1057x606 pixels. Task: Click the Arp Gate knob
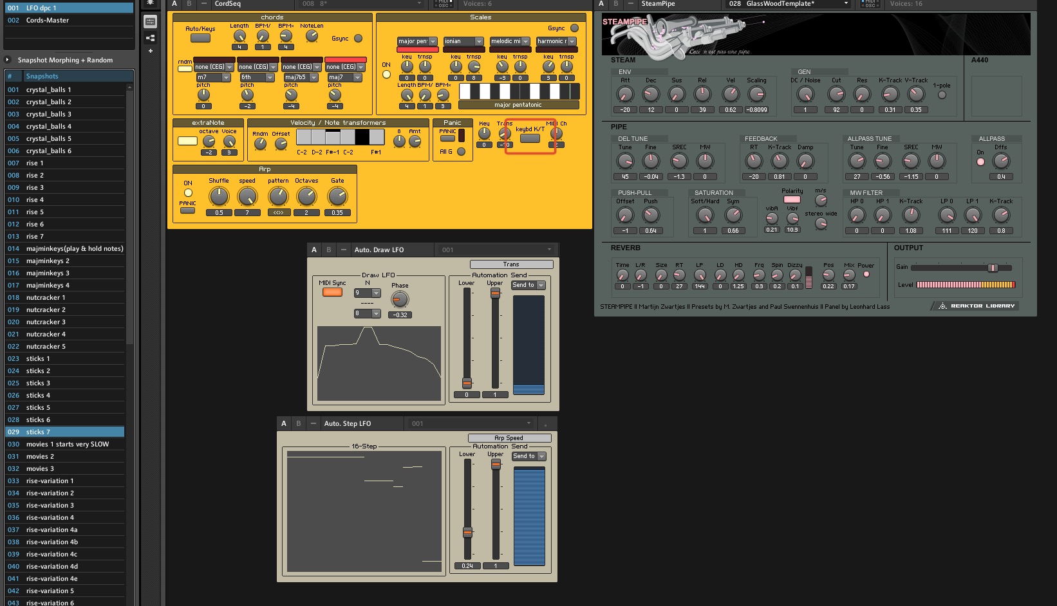[x=337, y=196]
